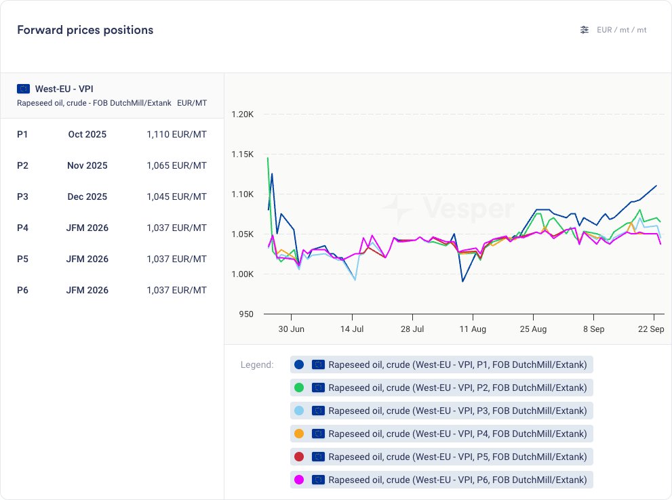The height and width of the screenshot is (500, 672).
Task: Click the dark blue P1 legend dot
Action: pos(299,364)
